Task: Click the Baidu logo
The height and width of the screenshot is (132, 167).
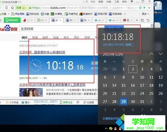Action: (x=9, y=28)
